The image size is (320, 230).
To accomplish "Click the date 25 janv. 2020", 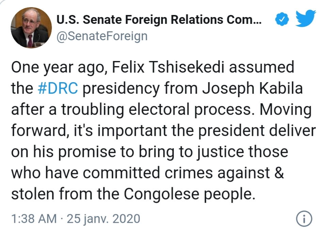I will (103, 219).
